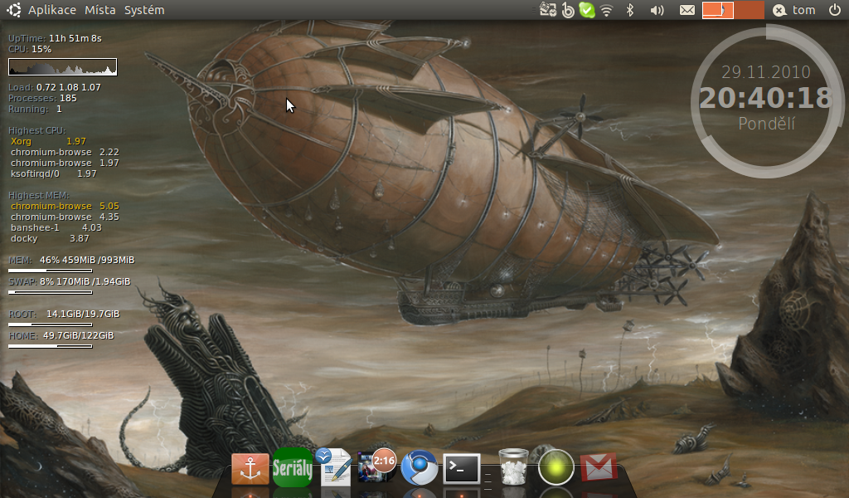Click the "Running: 1" line
The width and height of the screenshot is (849, 498).
click(35, 109)
